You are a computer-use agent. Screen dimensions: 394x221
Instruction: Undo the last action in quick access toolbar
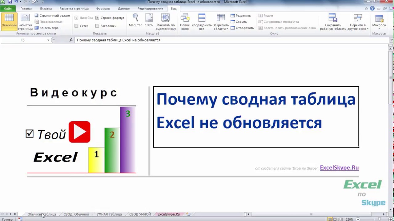(16, 2)
